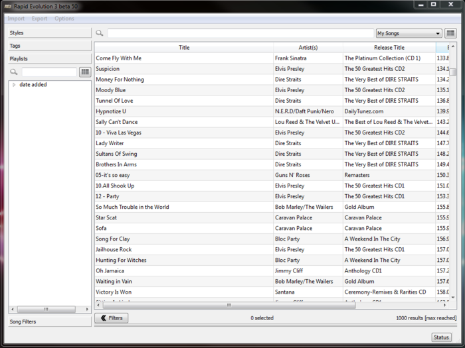Click the Santana artist cell
The image size is (465, 348).
(x=308, y=293)
